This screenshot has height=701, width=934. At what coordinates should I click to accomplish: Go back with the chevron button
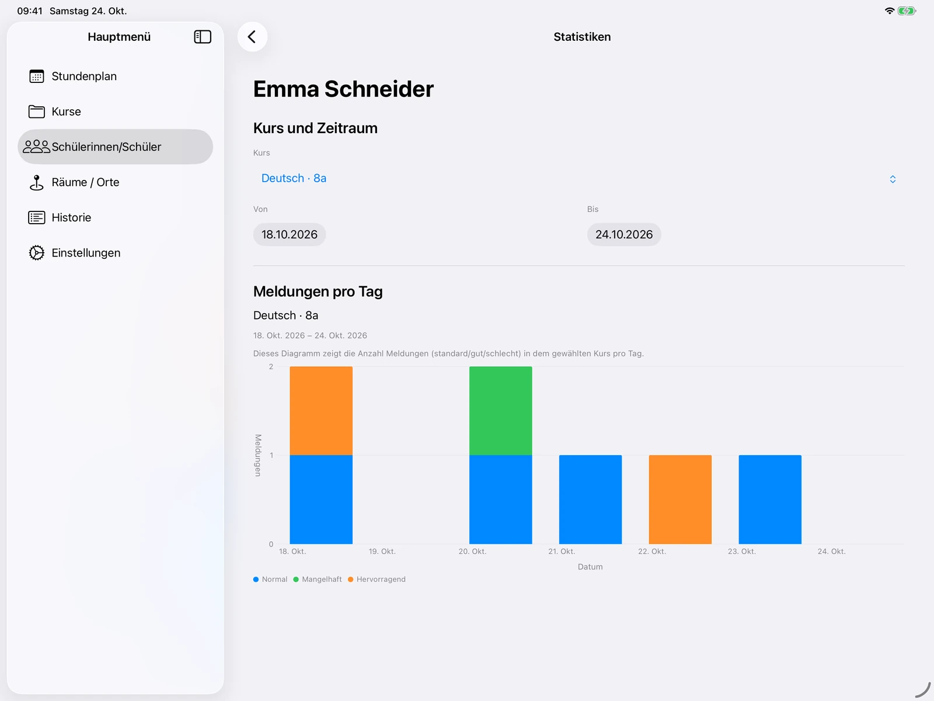tap(252, 37)
